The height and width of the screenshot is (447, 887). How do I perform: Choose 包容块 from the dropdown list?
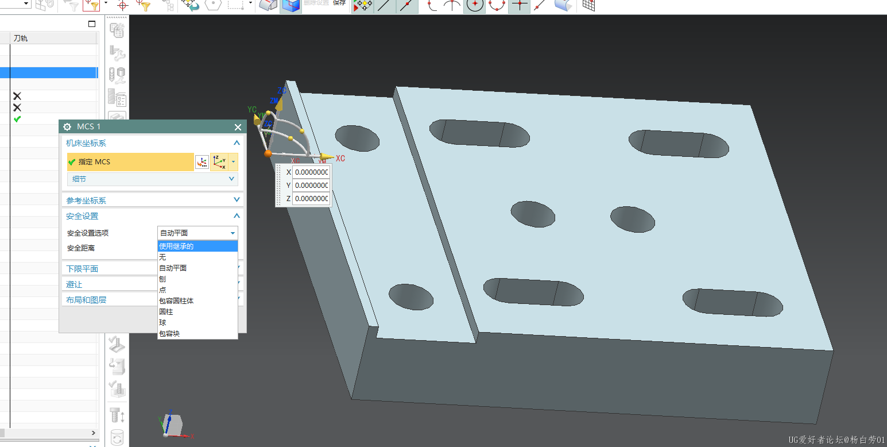coord(197,334)
